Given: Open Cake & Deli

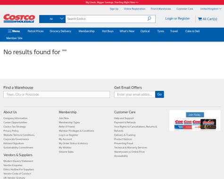Looking at the screenshot, I should (x=192, y=31).
